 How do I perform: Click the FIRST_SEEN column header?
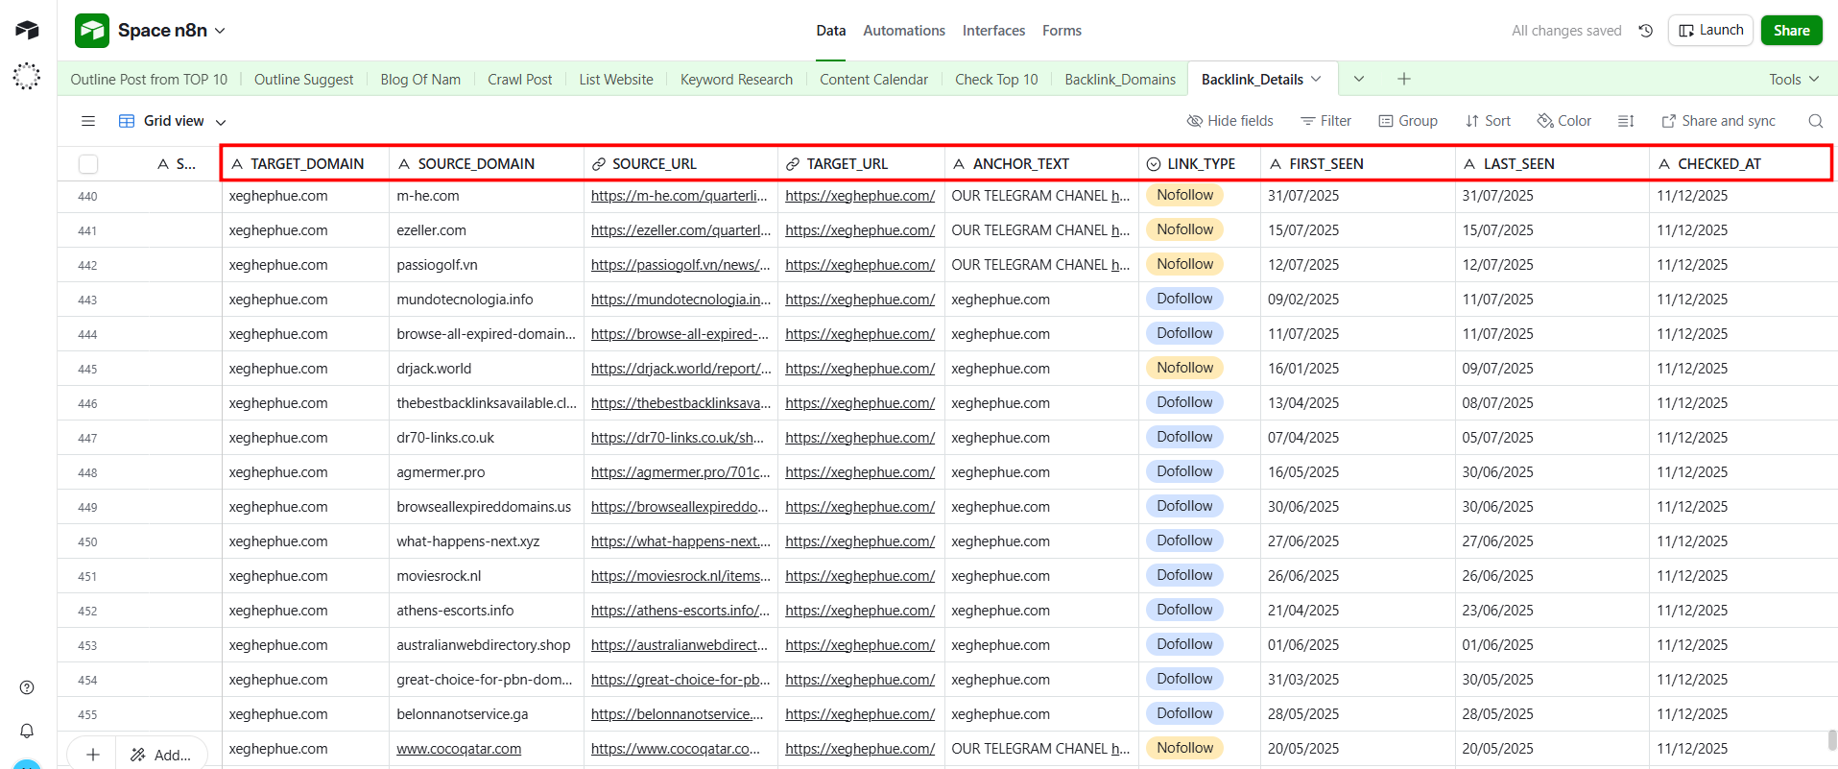click(1358, 164)
